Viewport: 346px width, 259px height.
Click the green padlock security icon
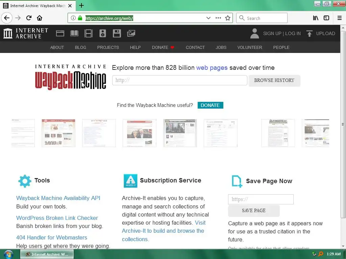coord(80,18)
